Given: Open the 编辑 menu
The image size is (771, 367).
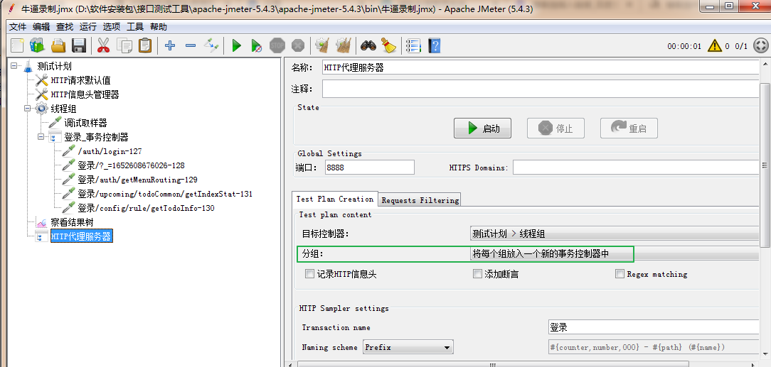Looking at the screenshot, I should click(41, 27).
